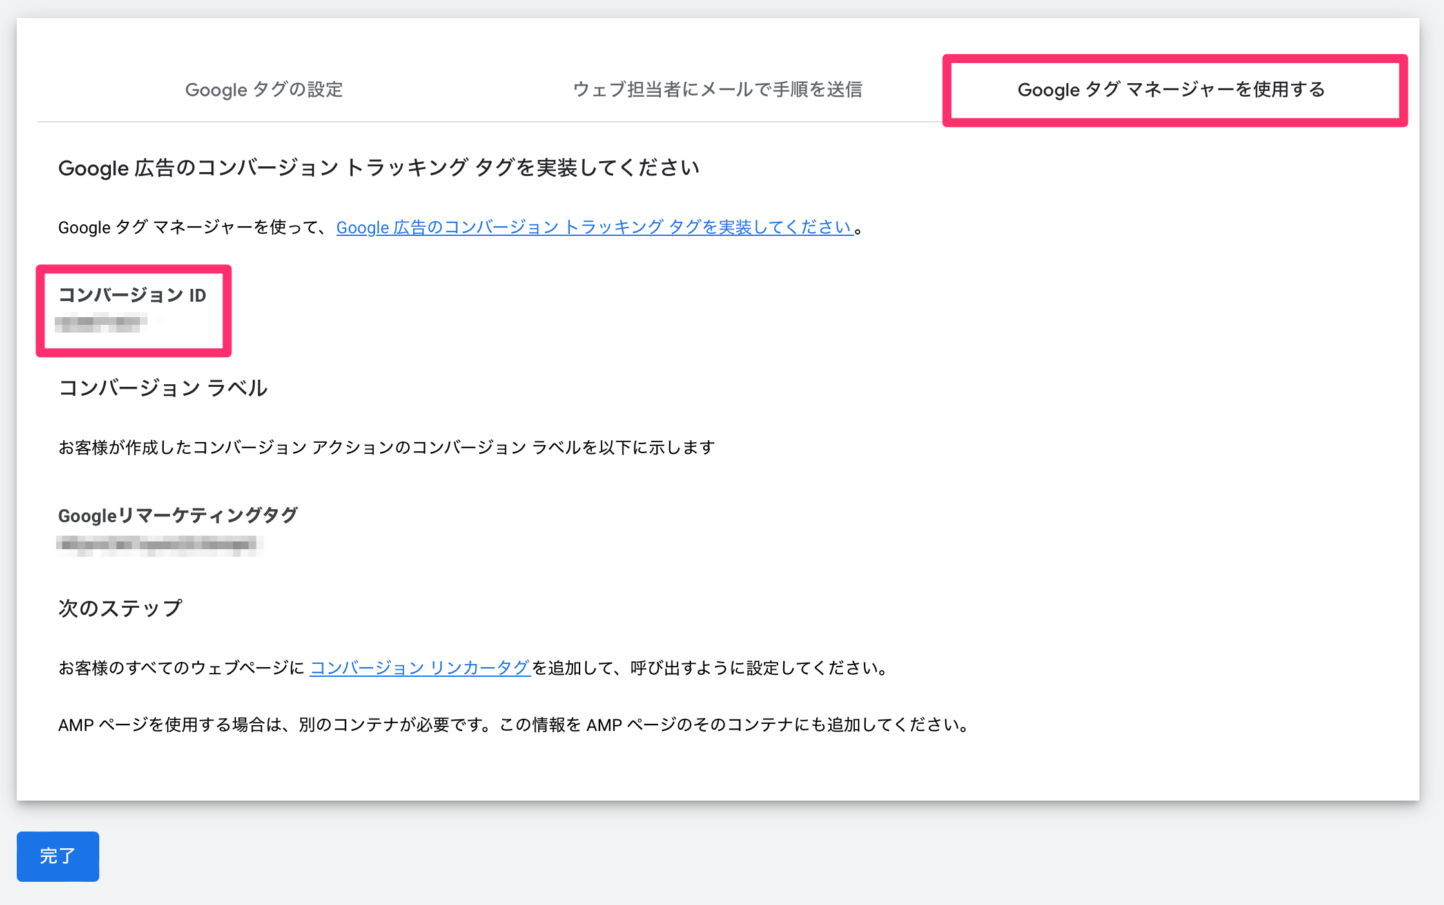The height and width of the screenshot is (905, 1444).
Task: Click the blurred Googleリマーケティングタグ value
Action: pyautogui.click(x=159, y=545)
